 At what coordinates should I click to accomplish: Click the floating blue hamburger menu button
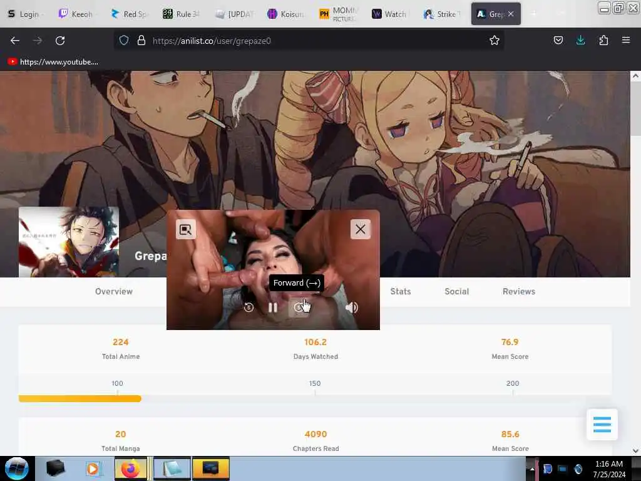pyautogui.click(x=602, y=425)
